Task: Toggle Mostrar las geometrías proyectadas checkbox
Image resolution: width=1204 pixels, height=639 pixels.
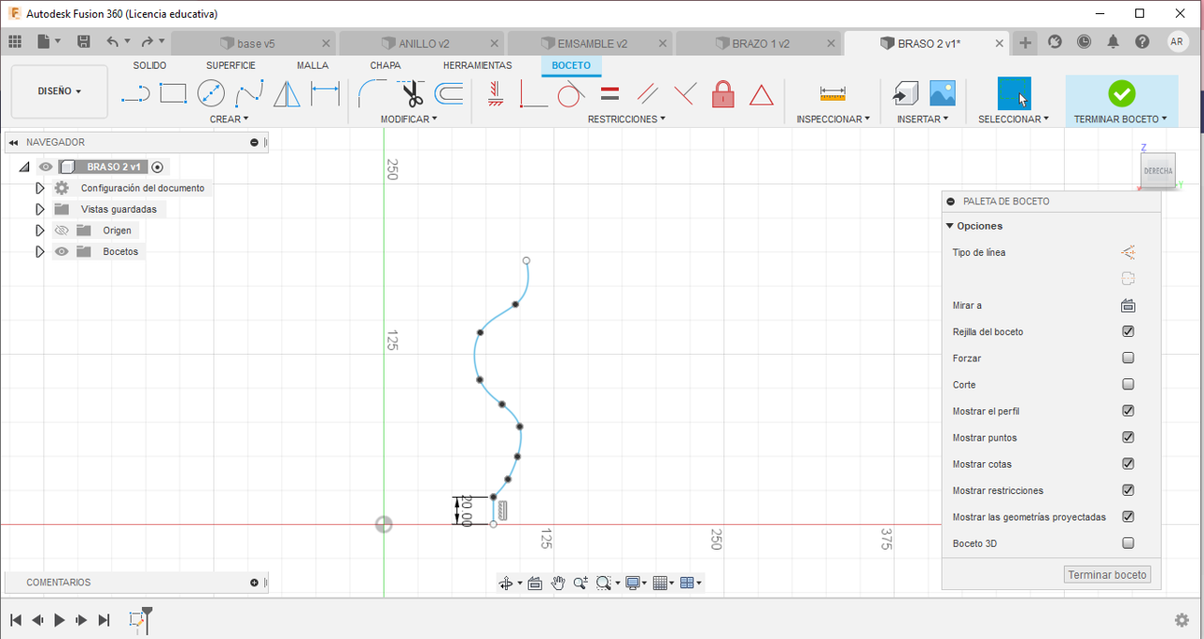Action: (1128, 516)
